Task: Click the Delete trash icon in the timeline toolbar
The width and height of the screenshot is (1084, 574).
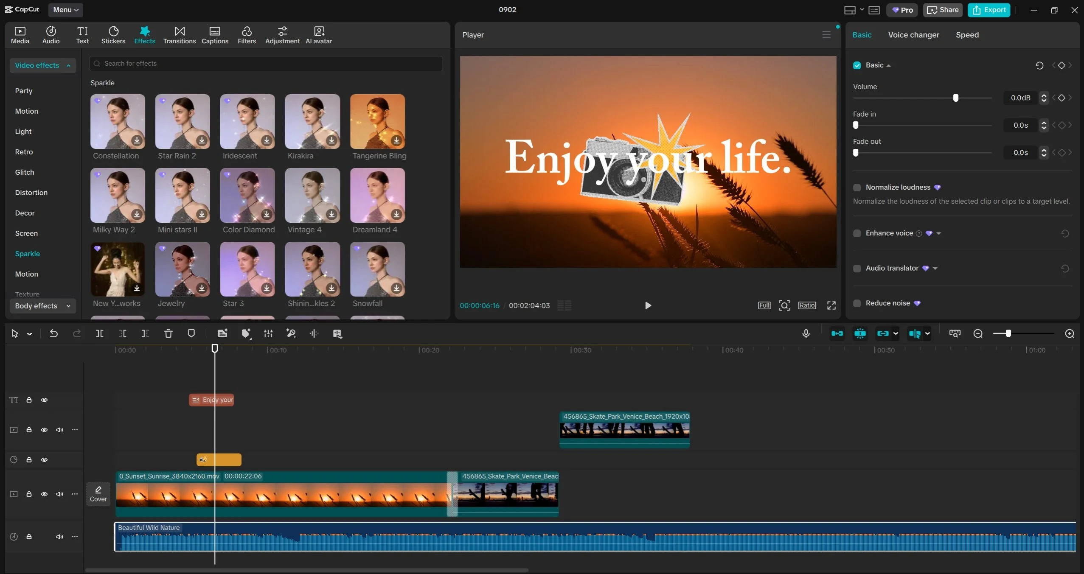Action: (168, 333)
